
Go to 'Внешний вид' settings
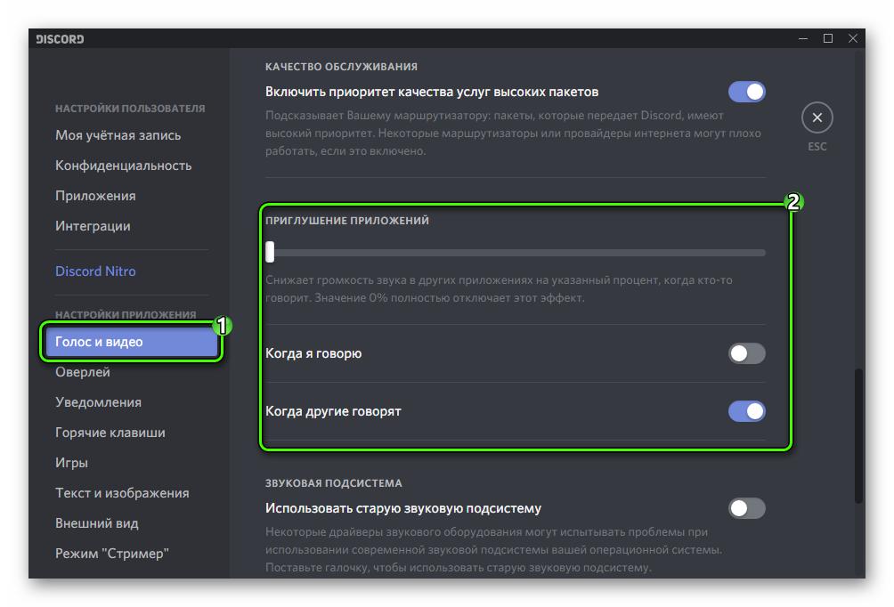coord(96,522)
